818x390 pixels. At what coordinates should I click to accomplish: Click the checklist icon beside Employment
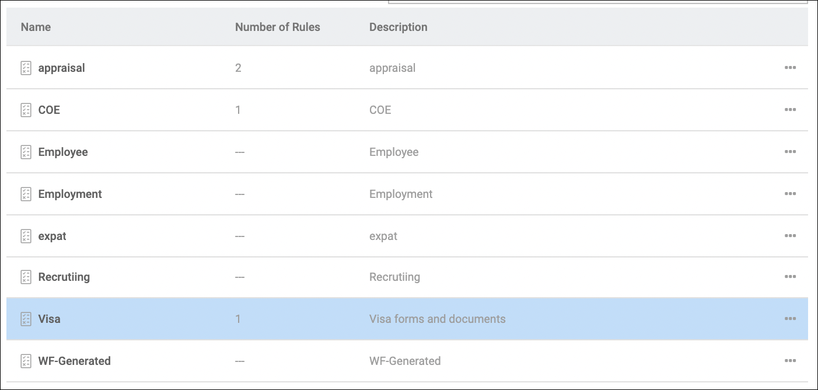click(x=26, y=194)
